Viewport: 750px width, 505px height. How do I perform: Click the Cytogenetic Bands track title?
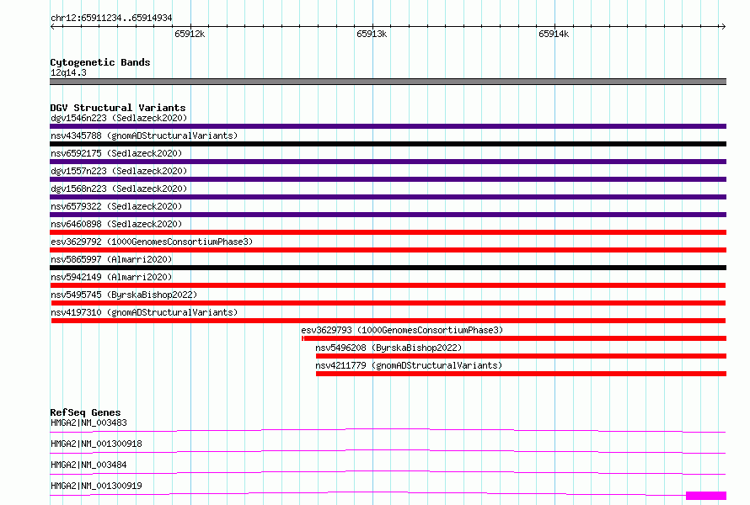100,62
